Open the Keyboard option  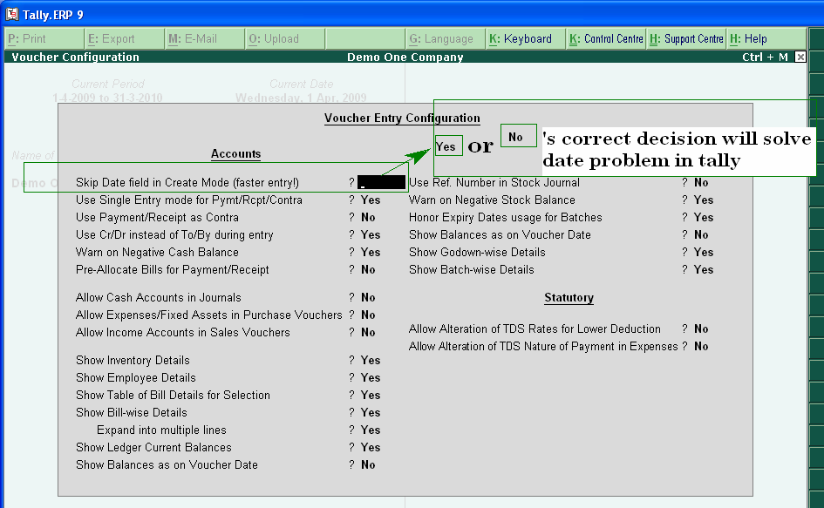point(523,38)
